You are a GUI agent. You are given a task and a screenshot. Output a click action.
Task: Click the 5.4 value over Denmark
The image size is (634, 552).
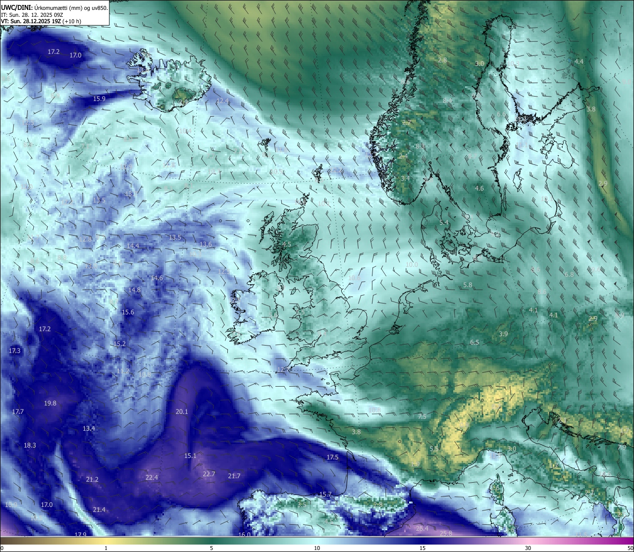444,222
